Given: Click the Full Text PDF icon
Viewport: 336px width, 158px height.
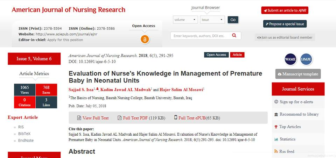Looking at the screenshot, I should click(119, 118).
